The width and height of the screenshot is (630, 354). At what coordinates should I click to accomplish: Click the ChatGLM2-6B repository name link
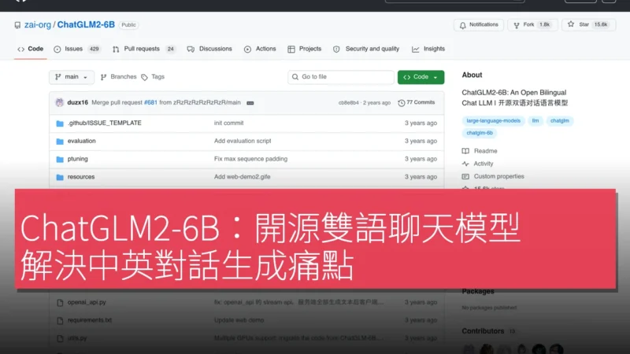tap(86, 25)
